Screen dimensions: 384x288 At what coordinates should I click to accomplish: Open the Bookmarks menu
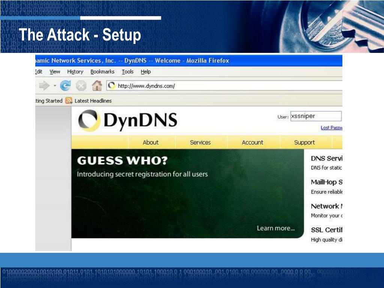click(102, 72)
